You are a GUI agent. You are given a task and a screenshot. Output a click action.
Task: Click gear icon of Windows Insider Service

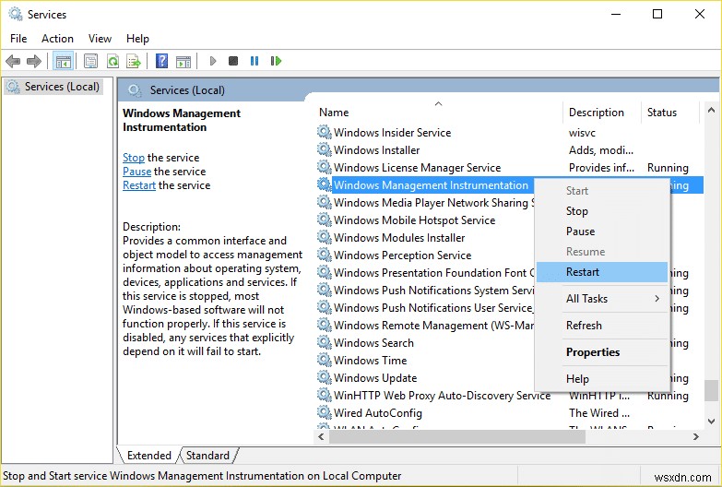[x=325, y=132]
